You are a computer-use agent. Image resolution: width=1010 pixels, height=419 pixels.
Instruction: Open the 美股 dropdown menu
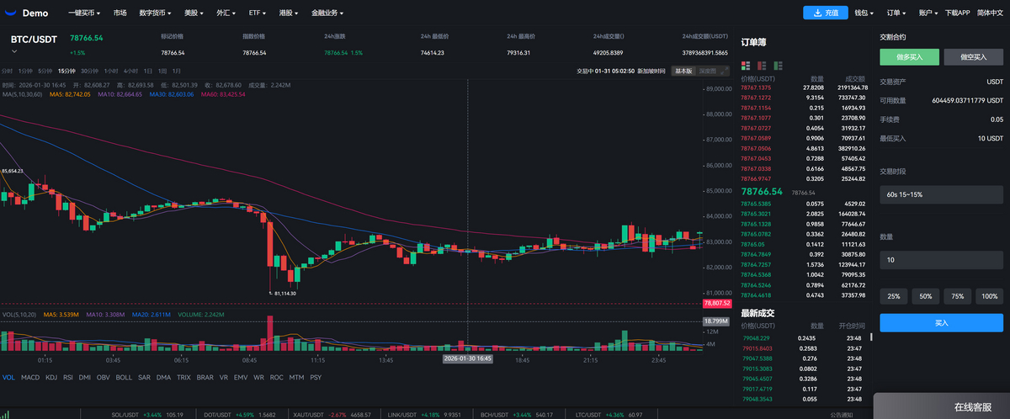194,13
